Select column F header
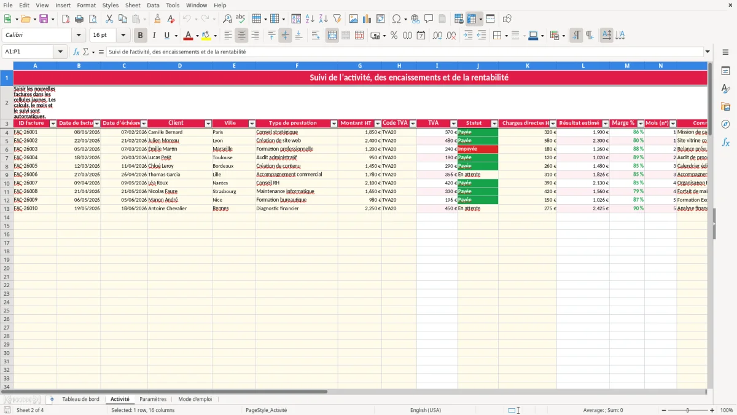 pyautogui.click(x=297, y=65)
